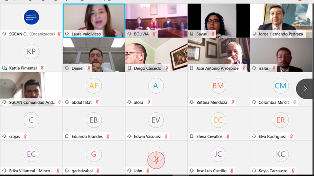
Task: Click the device icon beside Diego Caicedo
Action: coord(129,68)
